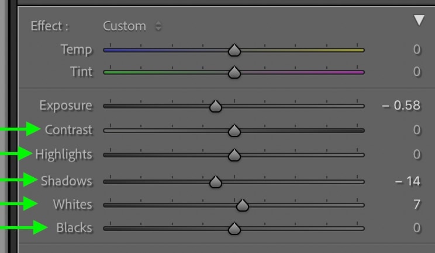Click the Contrast slider handle
Image resolution: width=435 pixels, height=253 pixels.
234,130
